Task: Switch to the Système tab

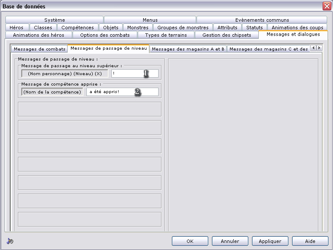Action: tap(55, 20)
